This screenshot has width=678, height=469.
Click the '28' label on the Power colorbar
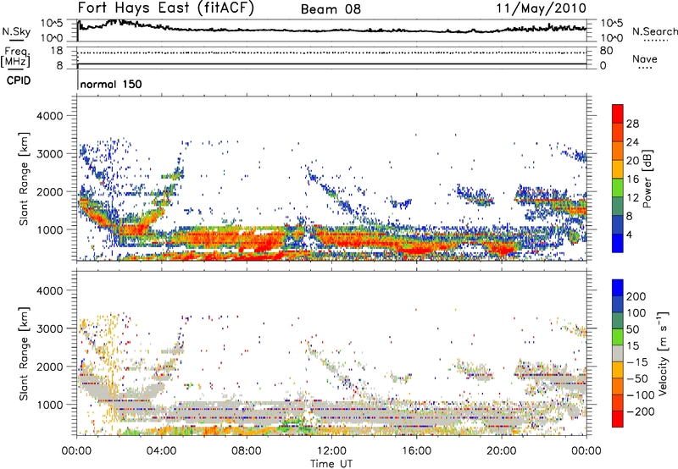(x=632, y=124)
